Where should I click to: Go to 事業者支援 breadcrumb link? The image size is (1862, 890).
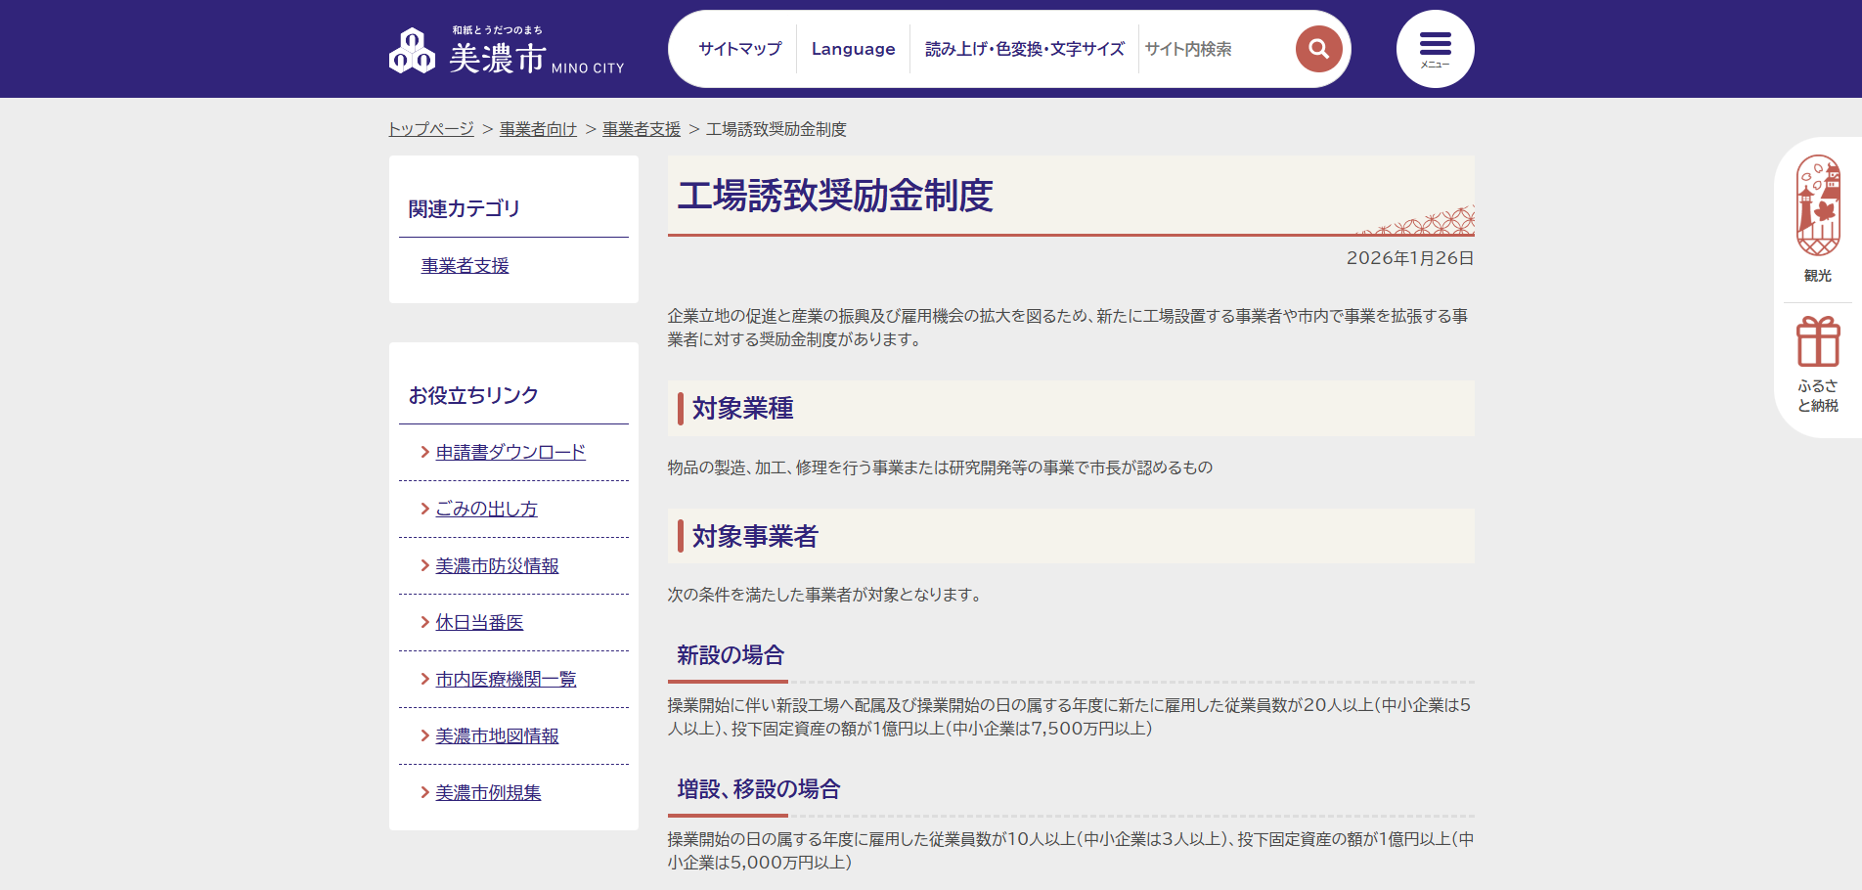(642, 129)
